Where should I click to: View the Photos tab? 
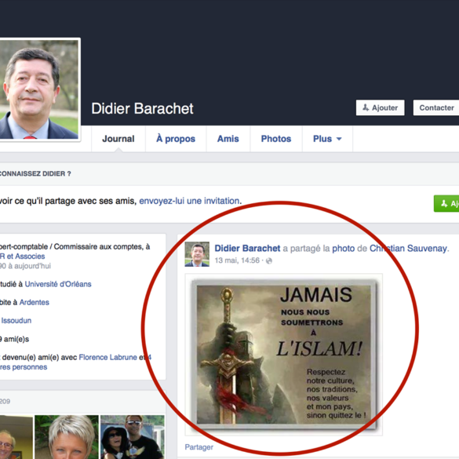click(x=276, y=139)
